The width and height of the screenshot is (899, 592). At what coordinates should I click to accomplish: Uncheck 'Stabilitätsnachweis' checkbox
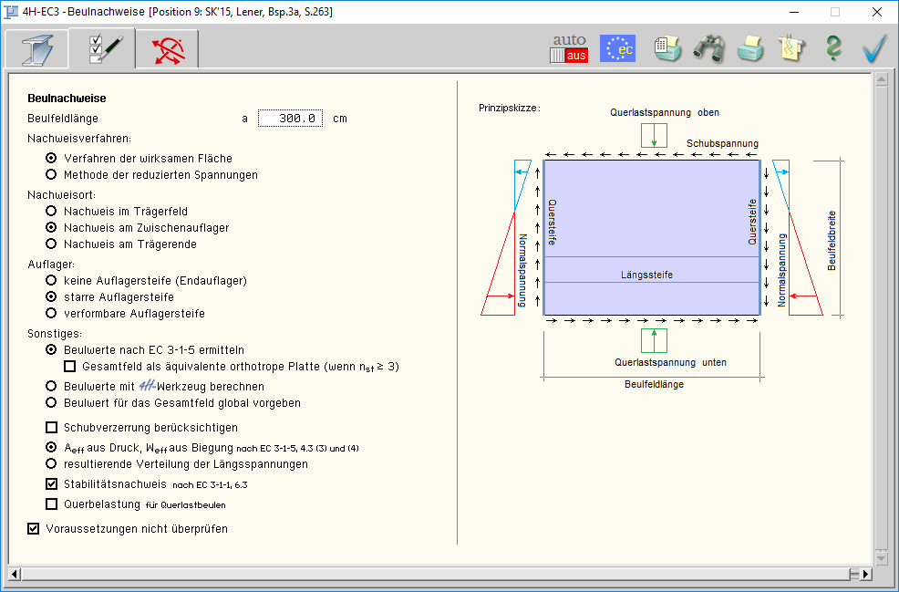coord(52,483)
